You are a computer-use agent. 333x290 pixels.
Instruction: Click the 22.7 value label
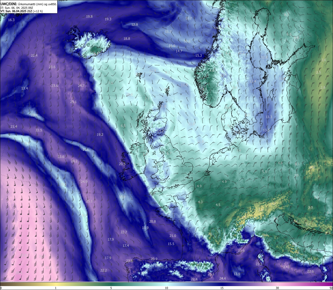[x=124, y=232]
